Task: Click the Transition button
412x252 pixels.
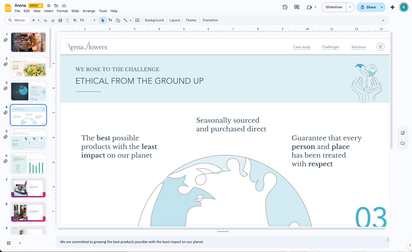Action: 210,20
